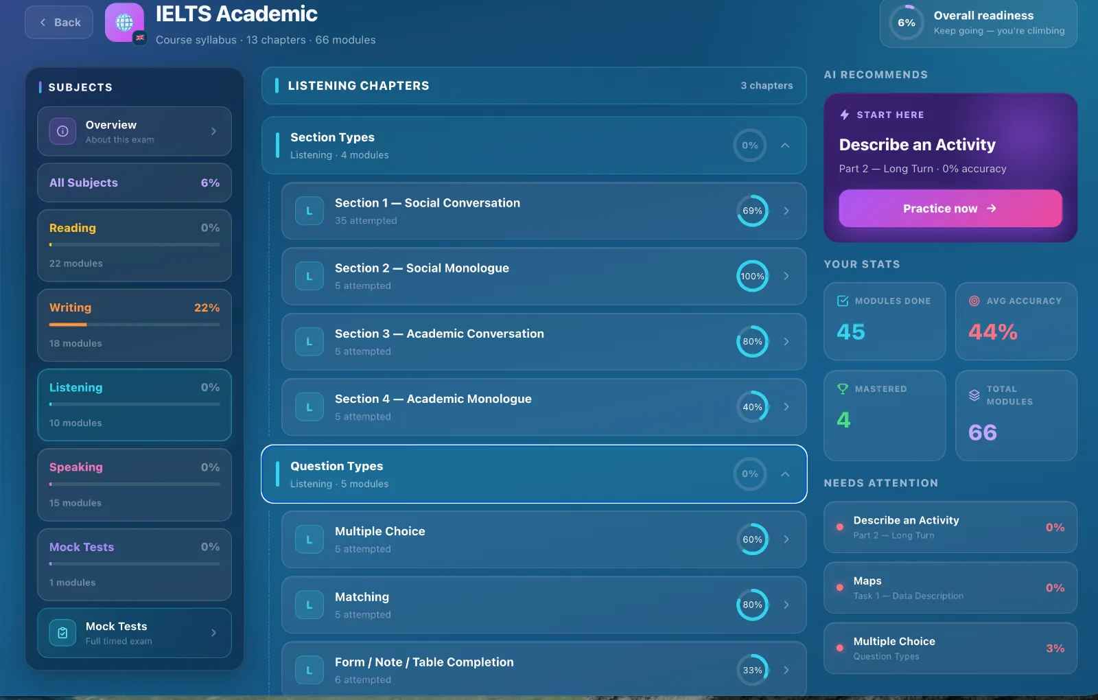This screenshot has height=700, width=1098.
Task: Open Section 4 Academic Monologue via its chevron
Action: 786,407
